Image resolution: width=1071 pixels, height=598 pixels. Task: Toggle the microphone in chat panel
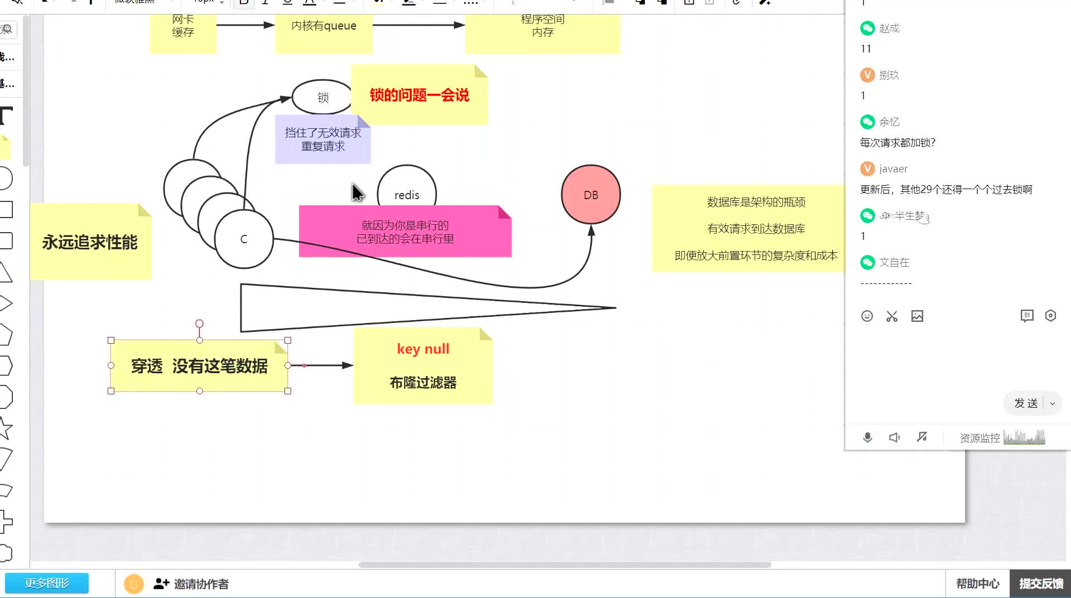click(x=867, y=437)
